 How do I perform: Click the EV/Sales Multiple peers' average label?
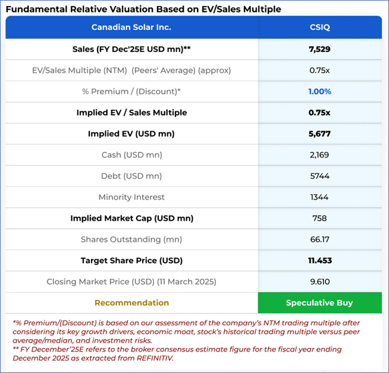point(131,70)
